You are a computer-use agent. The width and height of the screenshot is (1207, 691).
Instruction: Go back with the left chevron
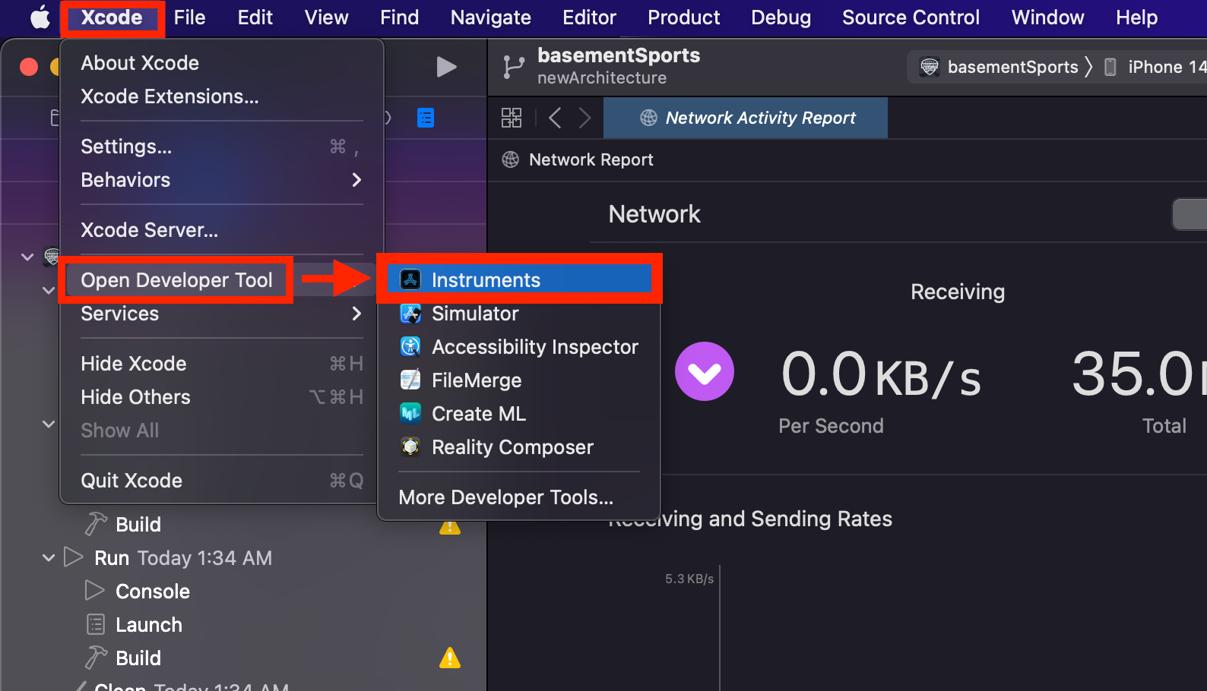[555, 118]
